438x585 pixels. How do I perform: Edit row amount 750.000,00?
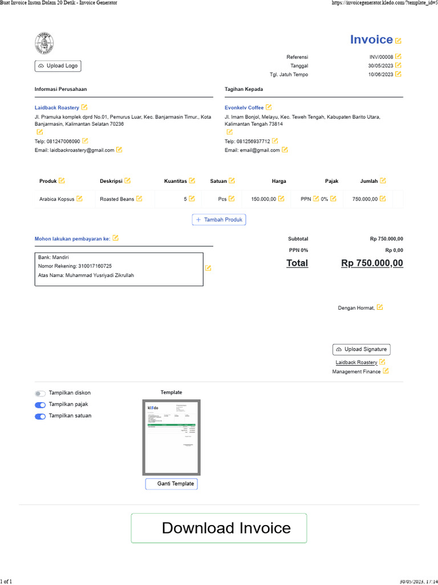383,198
